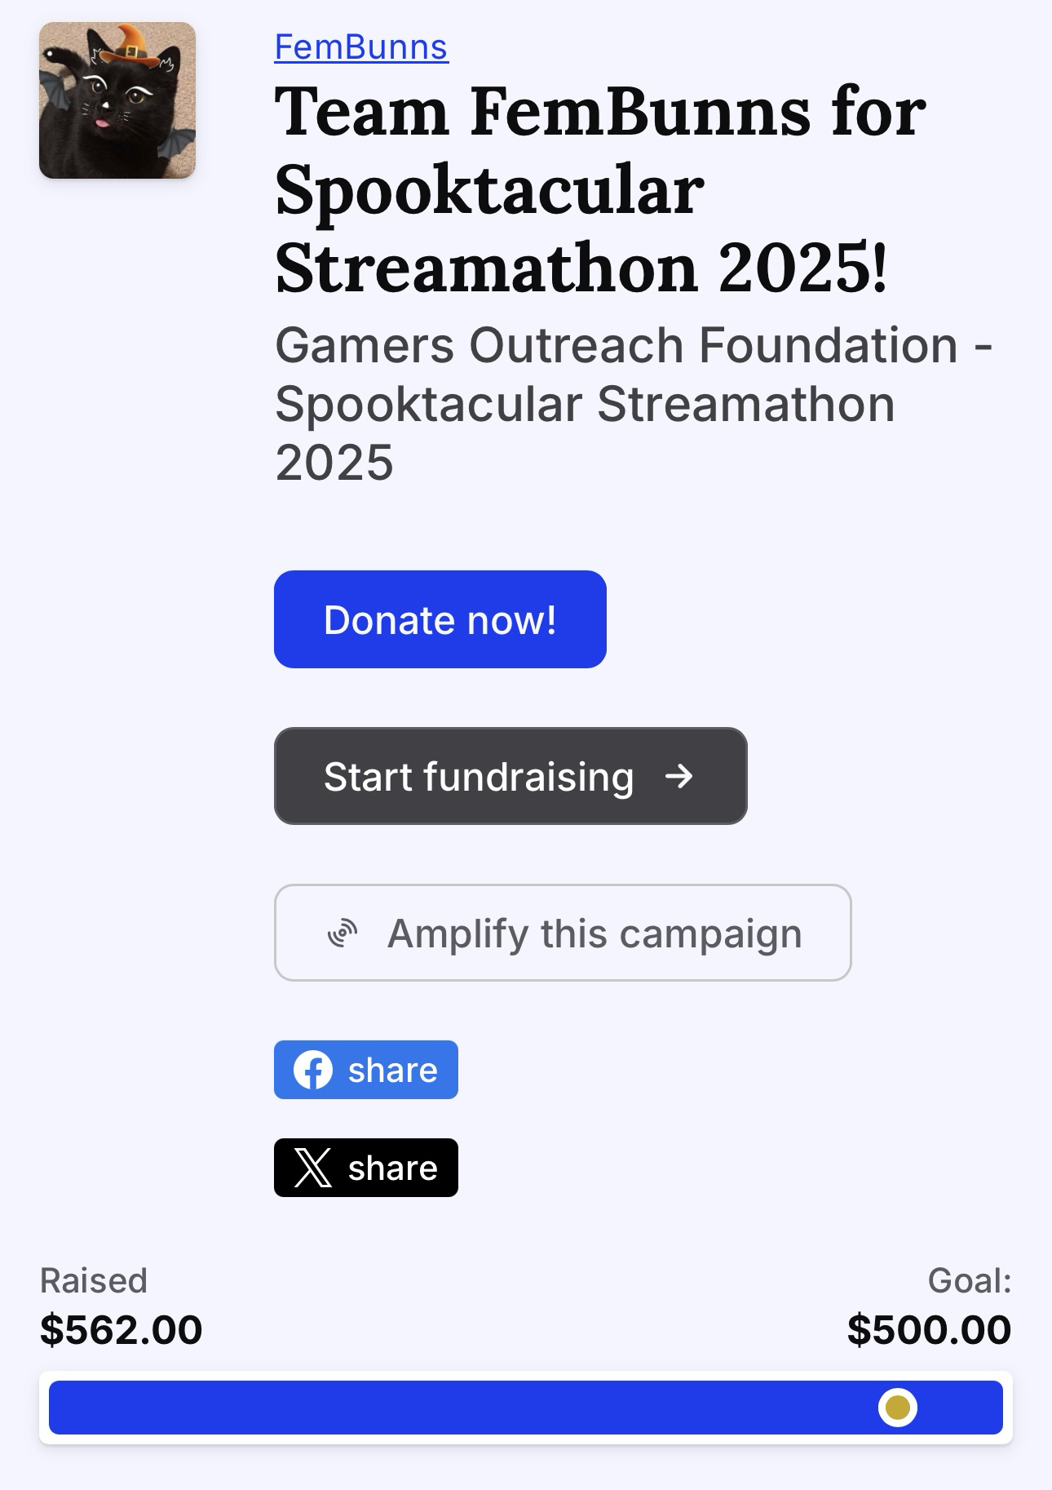
Task: Click the Gamers Outreach Foundation subtitle text
Action: pyautogui.click(x=633, y=403)
